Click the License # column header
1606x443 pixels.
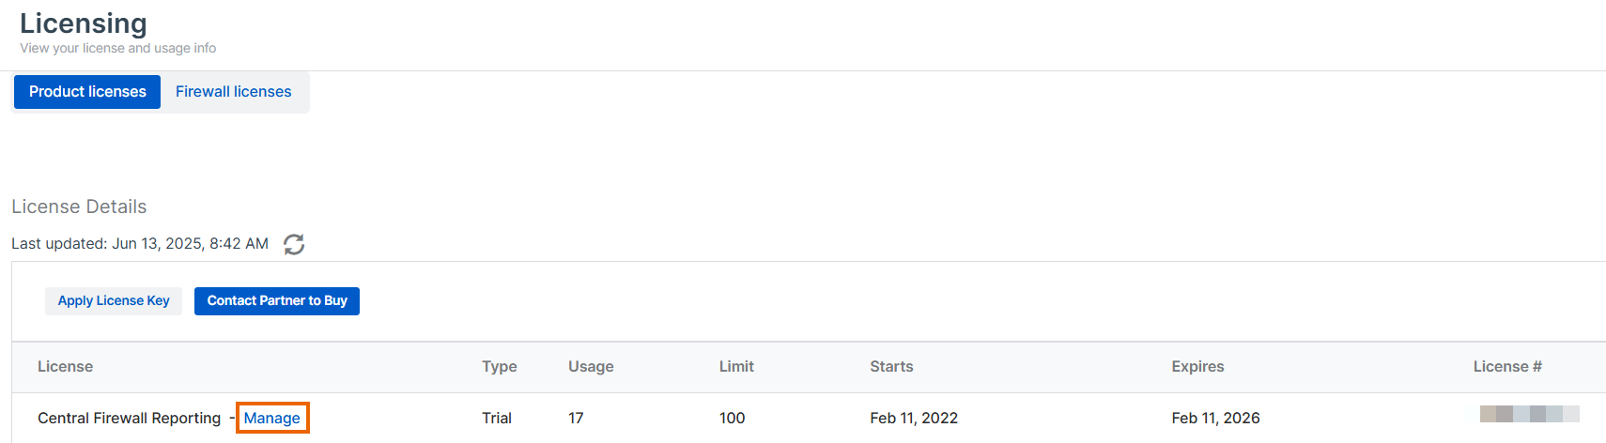1507,367
